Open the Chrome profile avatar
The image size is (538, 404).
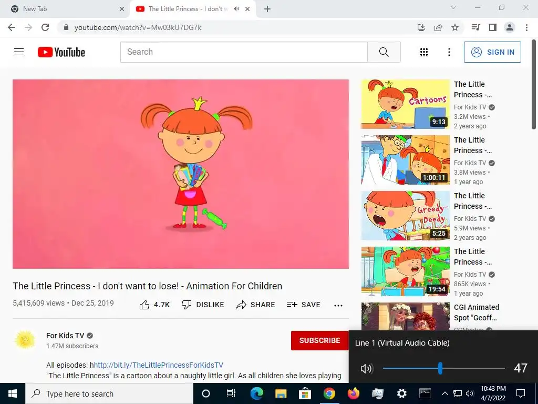coord(510,27)
